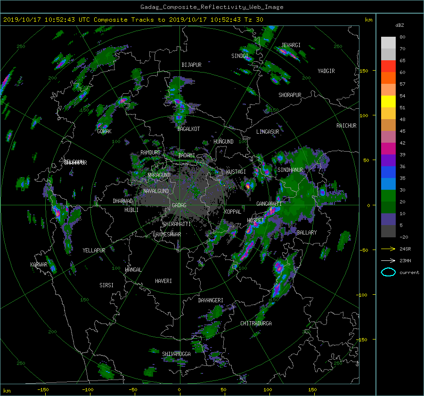Select the yellow 51-54 dBZ swatch

(x=388, y=102)
